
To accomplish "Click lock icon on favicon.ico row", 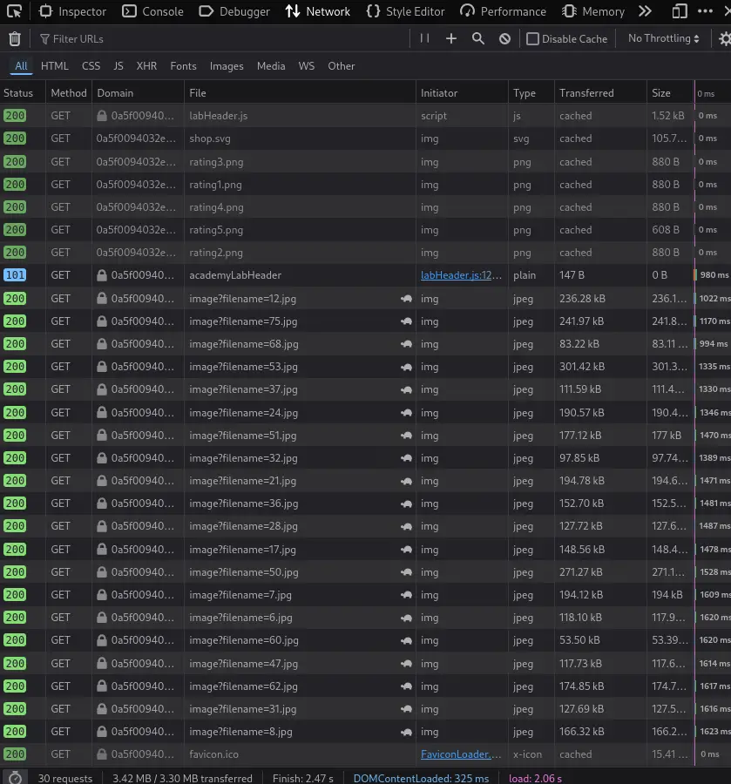I will pos(102,754).
